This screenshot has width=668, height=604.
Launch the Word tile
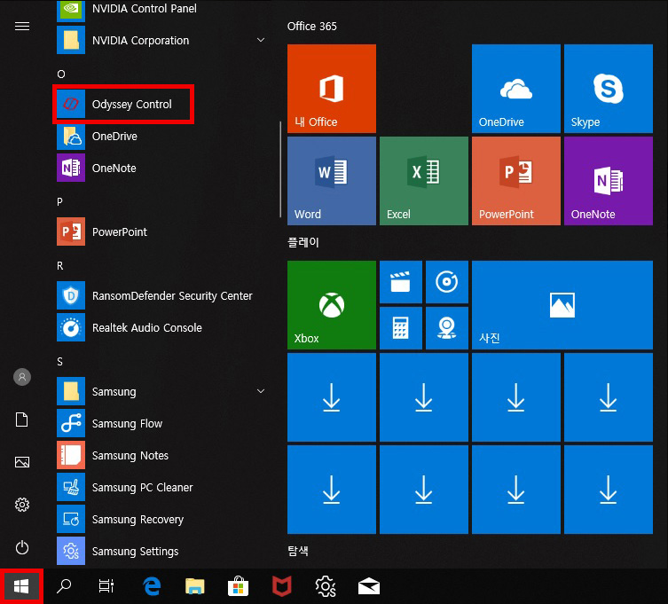[332, 181]
